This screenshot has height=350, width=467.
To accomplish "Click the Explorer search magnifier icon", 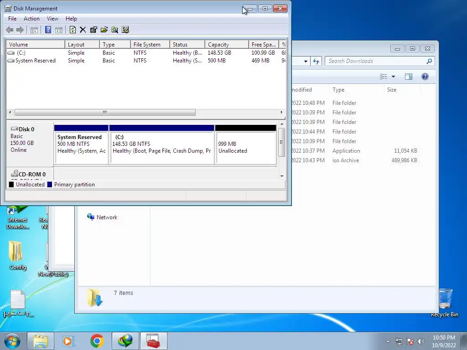I will (x=429, y=61).
